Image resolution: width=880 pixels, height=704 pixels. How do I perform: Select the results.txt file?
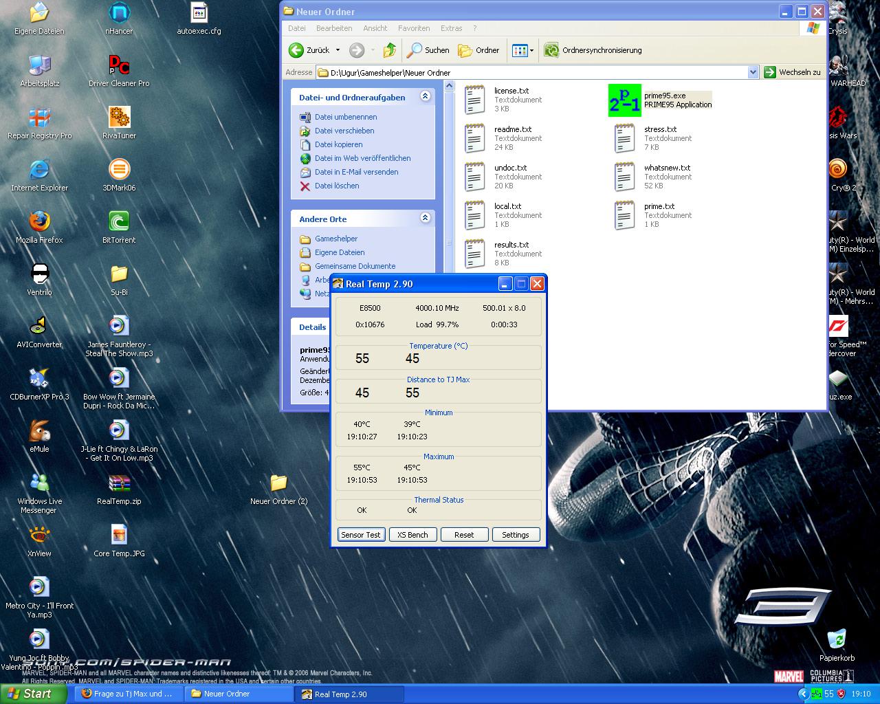click(x=502, y=254)
